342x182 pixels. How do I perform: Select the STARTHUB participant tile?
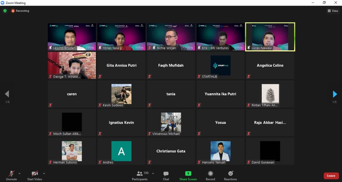(x=220, y=65)
